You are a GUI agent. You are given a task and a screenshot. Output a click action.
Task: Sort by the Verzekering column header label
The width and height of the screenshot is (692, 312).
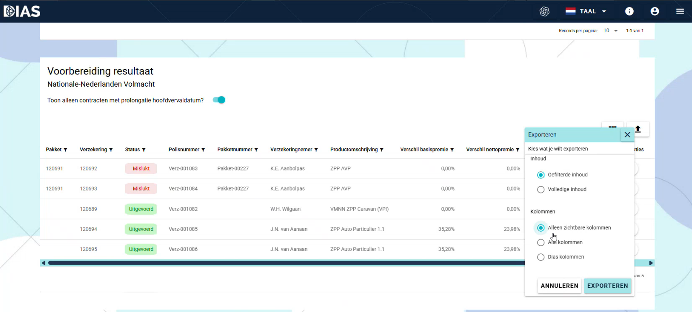93,150
